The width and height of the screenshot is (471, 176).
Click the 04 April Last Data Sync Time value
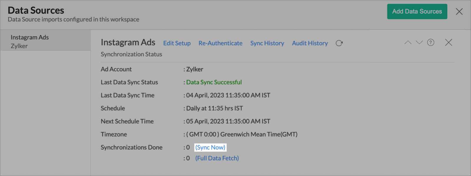coord(228,95)
